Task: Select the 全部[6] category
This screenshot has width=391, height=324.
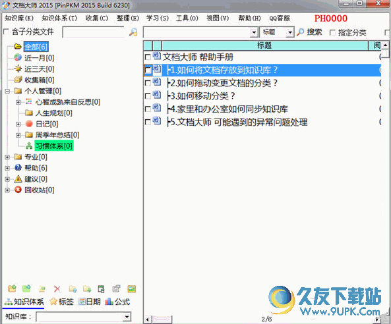Action: coord(36,47)
